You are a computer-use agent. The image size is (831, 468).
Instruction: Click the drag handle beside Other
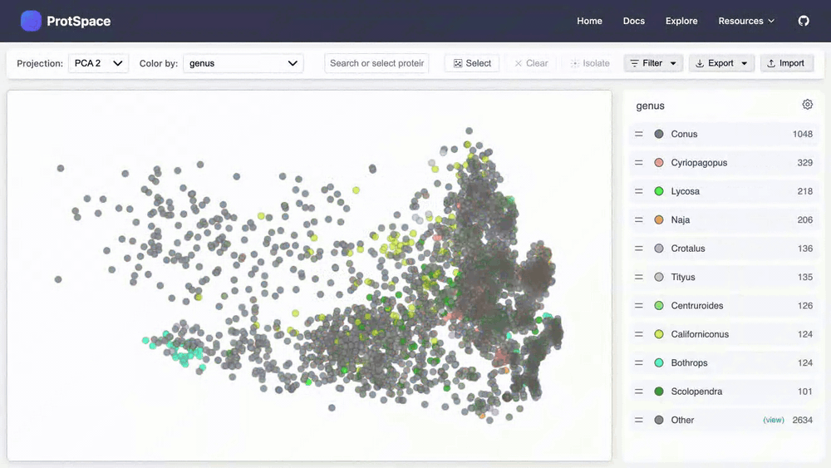639,420
